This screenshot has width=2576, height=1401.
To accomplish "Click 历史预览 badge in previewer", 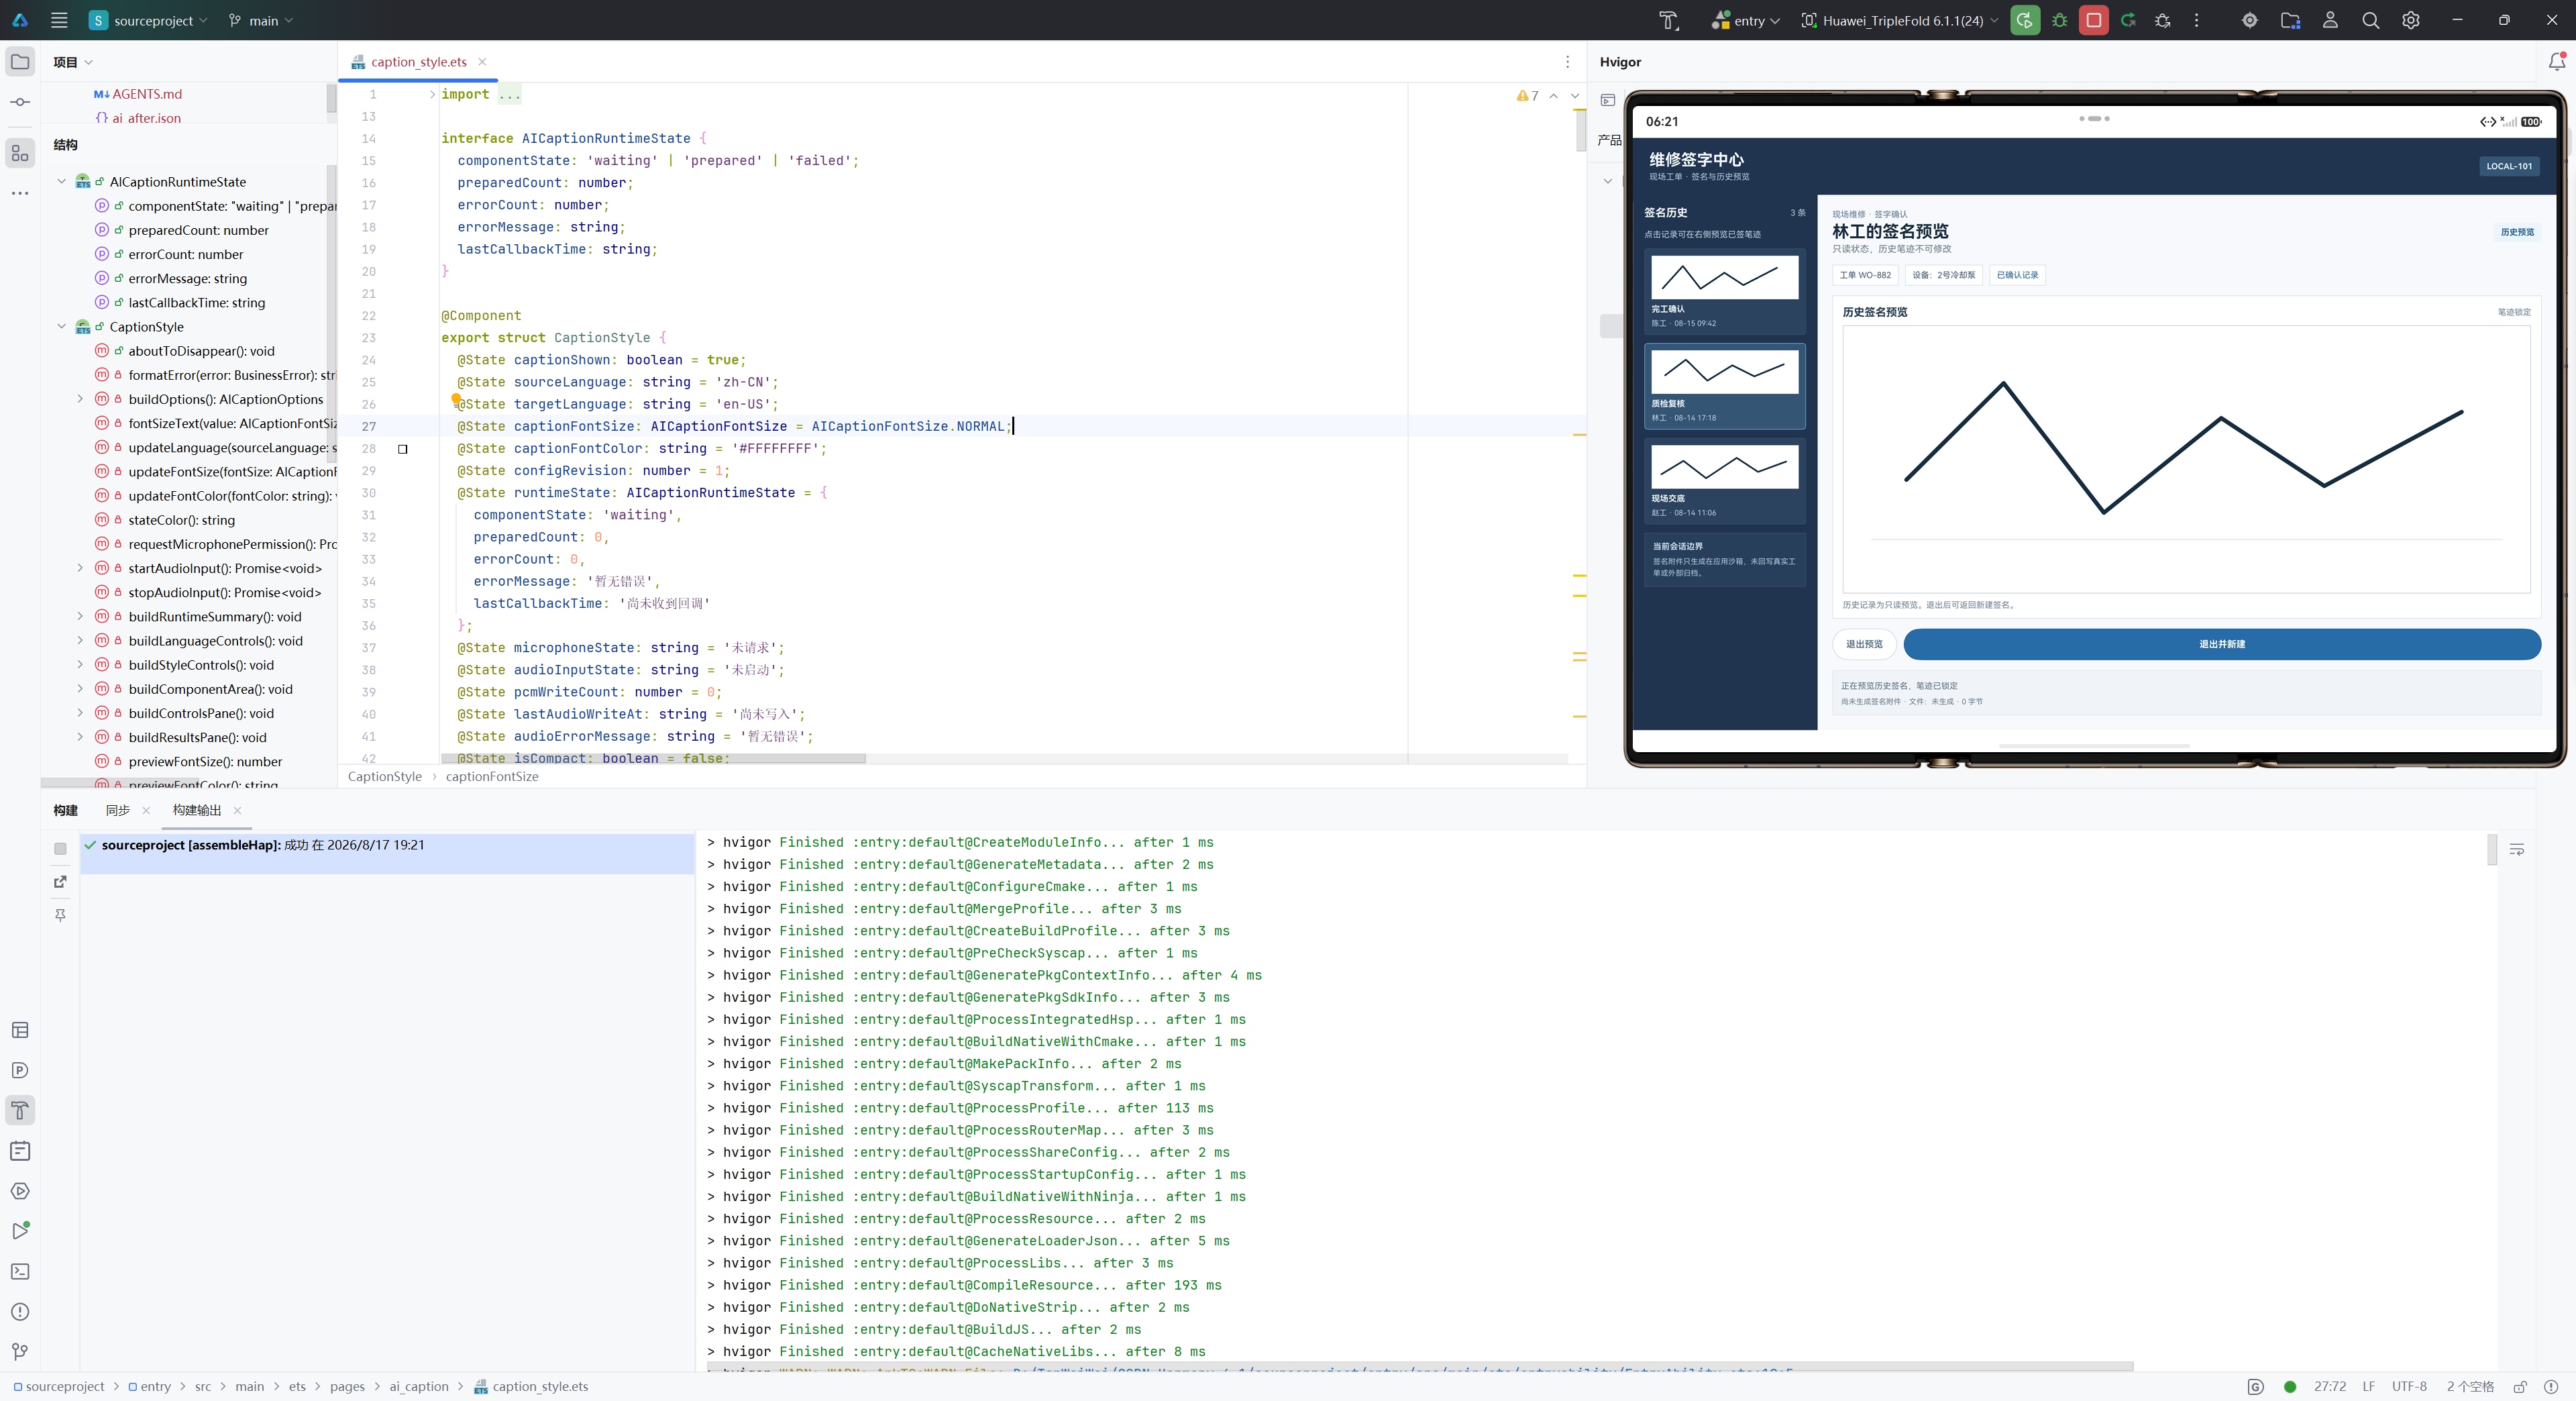I will click(x=2517, y=232).
